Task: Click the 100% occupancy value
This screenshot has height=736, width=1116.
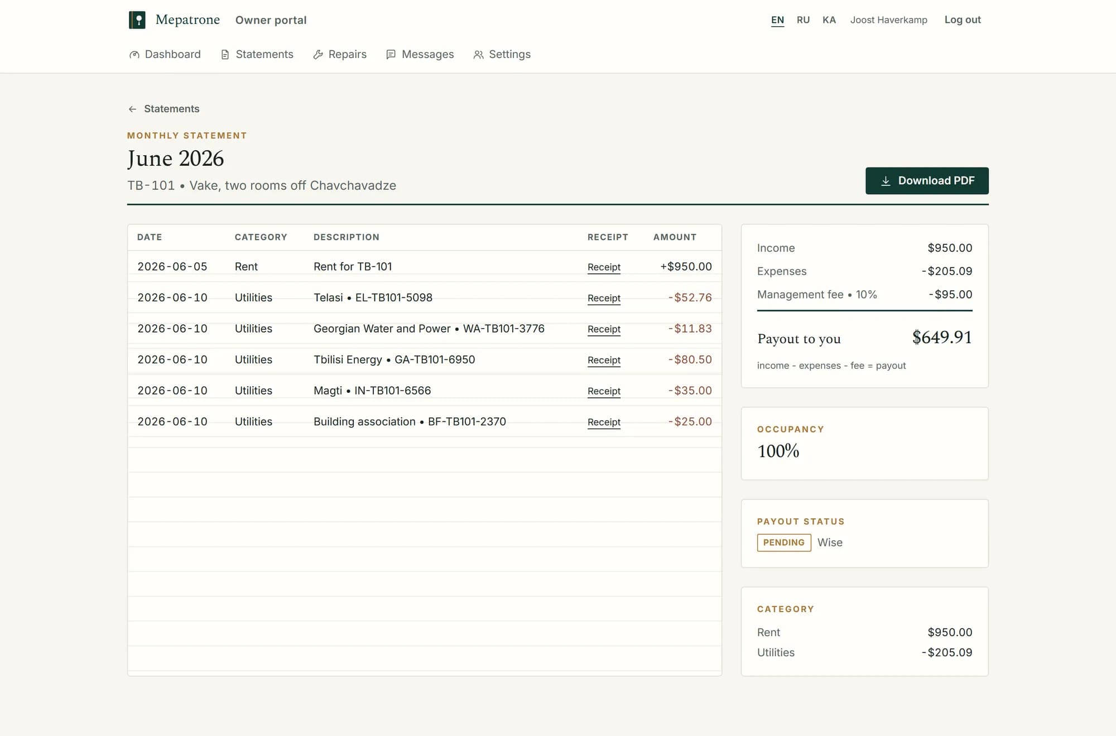Action: [778, 451]
